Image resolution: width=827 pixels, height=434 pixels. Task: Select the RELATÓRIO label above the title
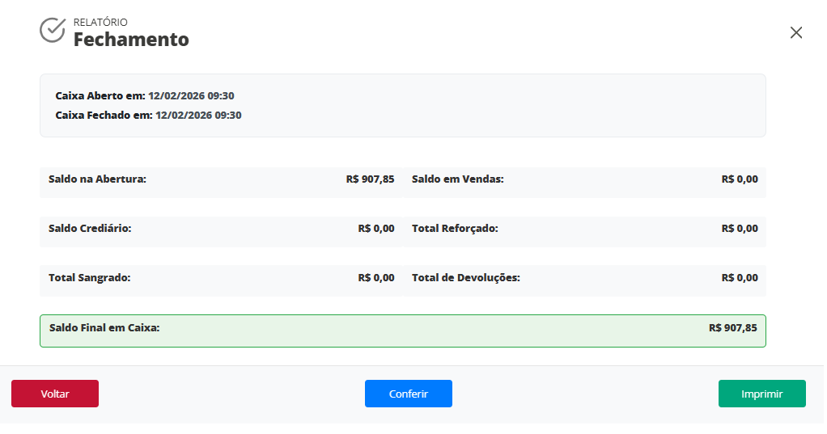click(x=100, y=23)
